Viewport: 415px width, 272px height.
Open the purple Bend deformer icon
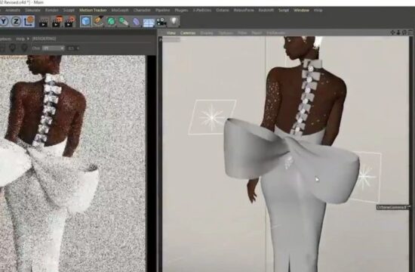tap(136, 22)
